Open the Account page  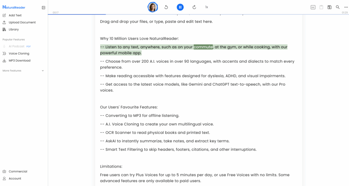tap(15, 178)
